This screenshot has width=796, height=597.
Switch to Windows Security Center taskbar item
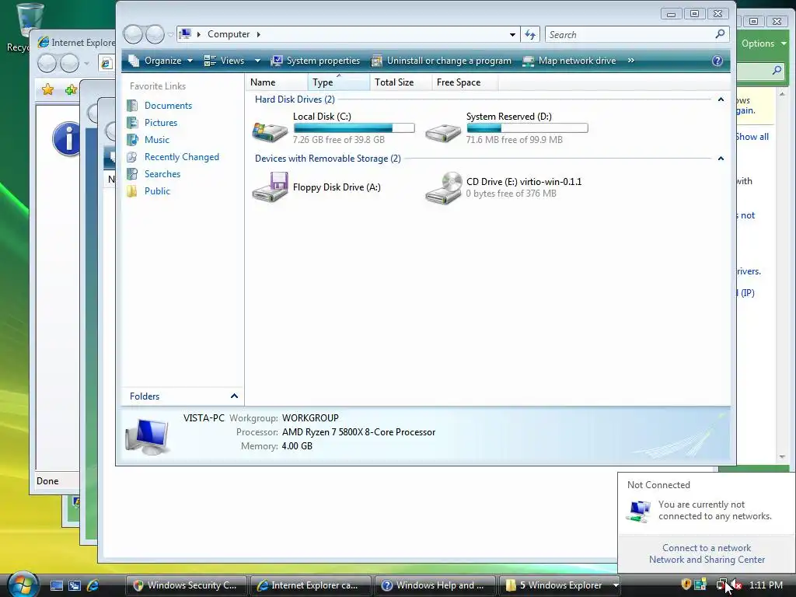click(186, 585)
